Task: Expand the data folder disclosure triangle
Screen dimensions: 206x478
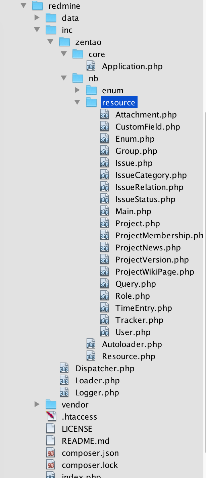Action: point(37,18)
